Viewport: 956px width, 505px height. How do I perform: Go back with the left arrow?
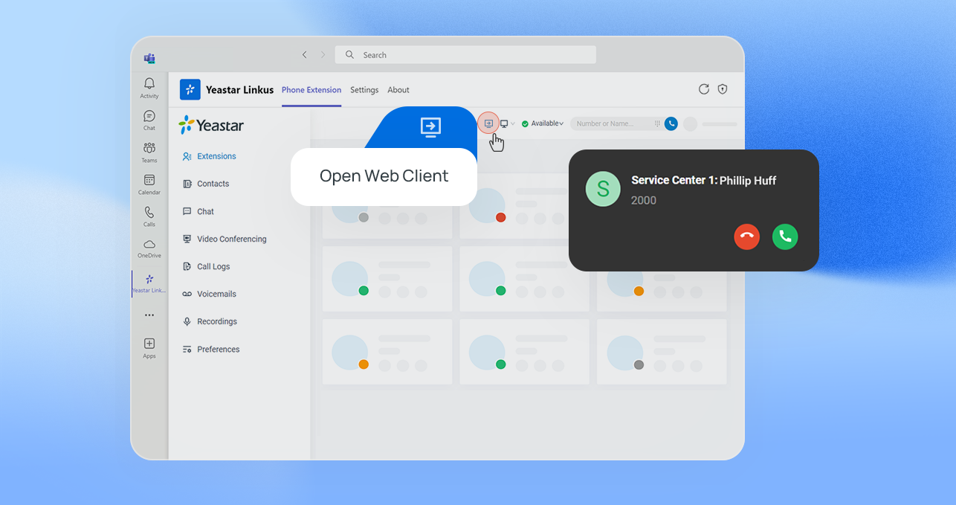click(304, 55)
